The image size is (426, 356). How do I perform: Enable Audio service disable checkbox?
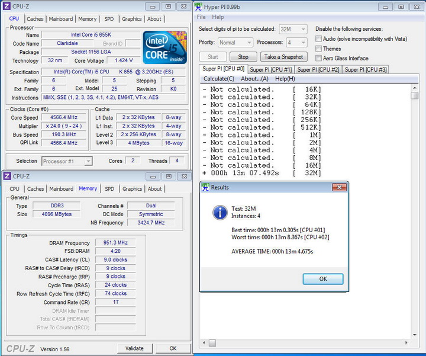pos(318,39)
